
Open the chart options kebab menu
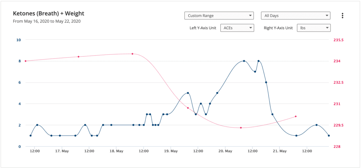[x=342, y=16]
